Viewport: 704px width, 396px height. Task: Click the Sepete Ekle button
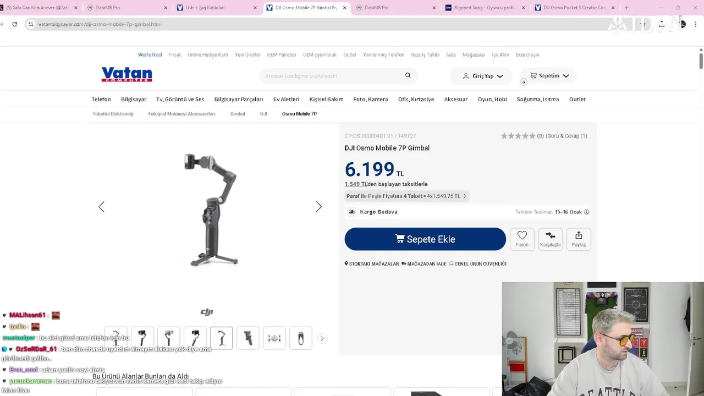tap(425, 239)
